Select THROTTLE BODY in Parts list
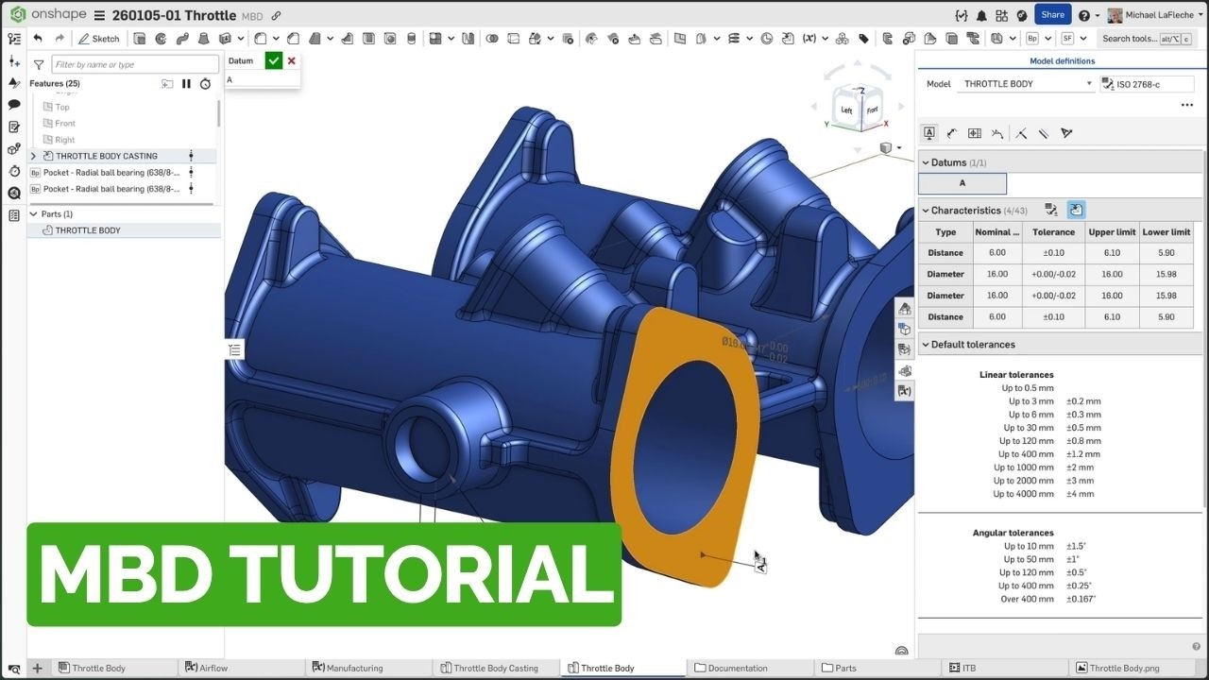Viewport: 1209px width, 680px height. (x=87, y=230)
